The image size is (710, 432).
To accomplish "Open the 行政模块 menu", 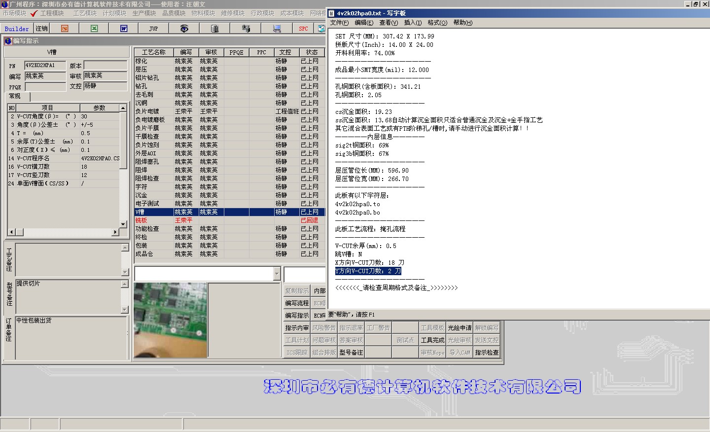I will [262, 13].
